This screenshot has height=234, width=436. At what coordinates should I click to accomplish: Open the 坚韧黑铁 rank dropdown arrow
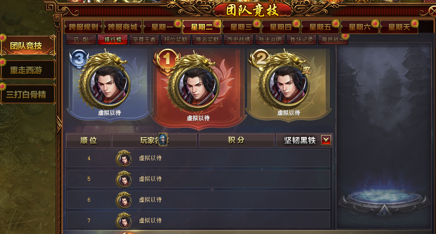pos(326,140)
